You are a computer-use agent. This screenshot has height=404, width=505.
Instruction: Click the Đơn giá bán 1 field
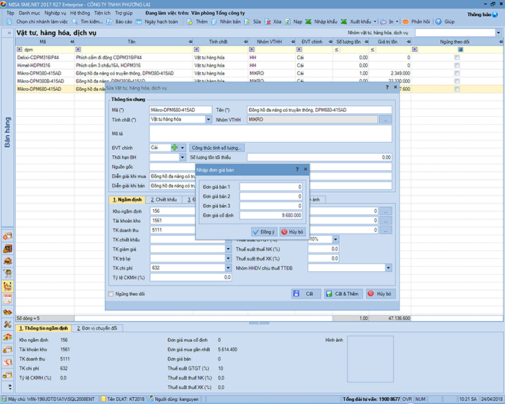271,187
